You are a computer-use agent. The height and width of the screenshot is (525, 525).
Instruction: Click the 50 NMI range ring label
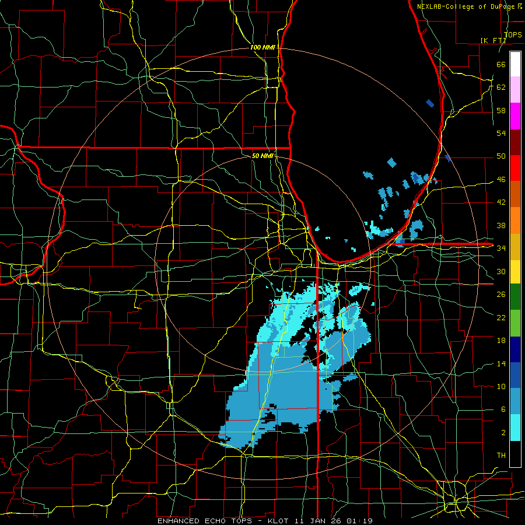(262, 156)
